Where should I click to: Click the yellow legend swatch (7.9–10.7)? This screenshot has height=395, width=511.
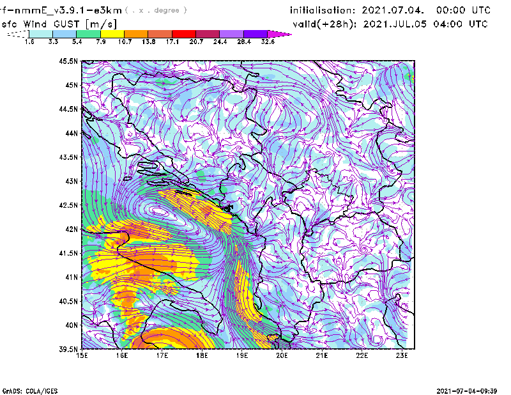tap(112, 34)
